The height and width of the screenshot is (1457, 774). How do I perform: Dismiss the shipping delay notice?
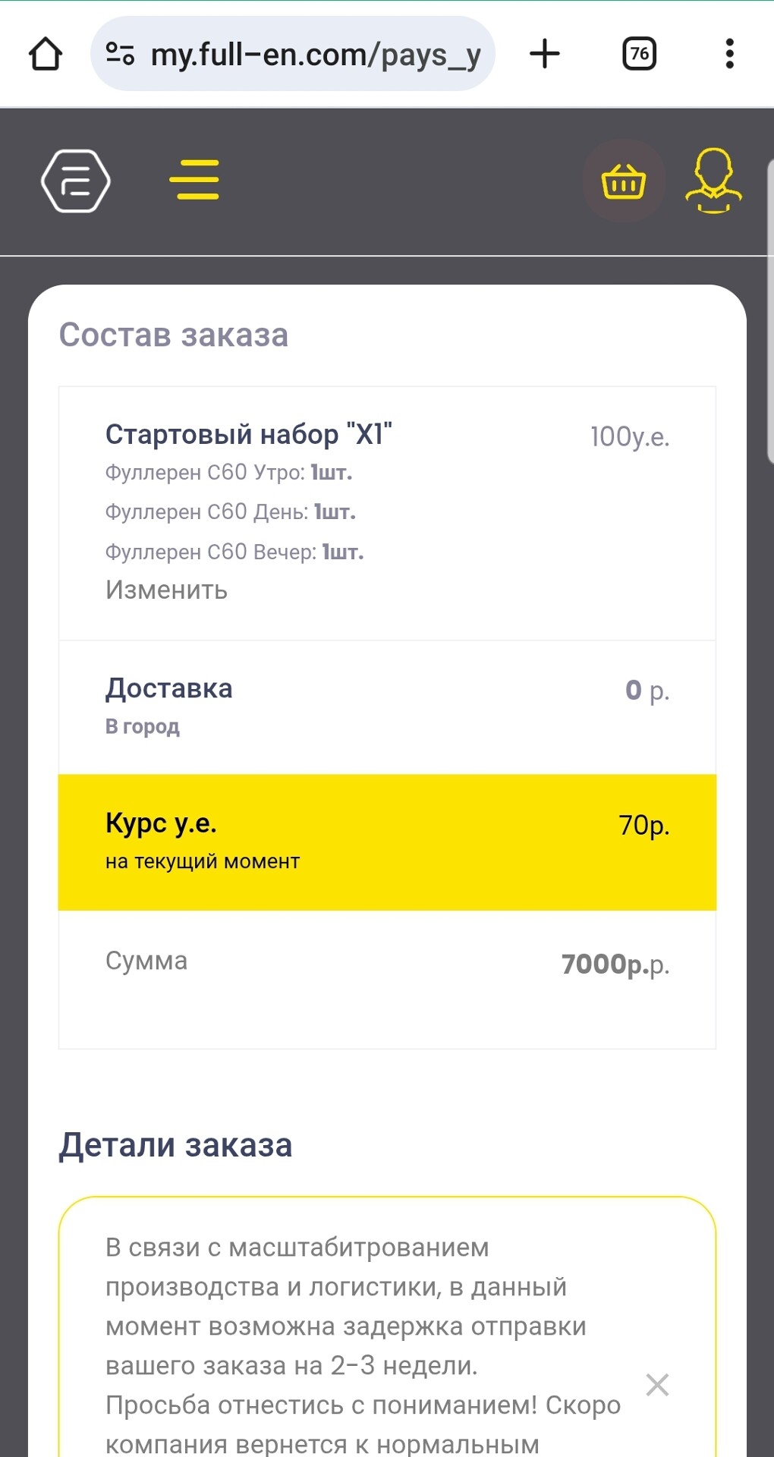(657, 1385)
